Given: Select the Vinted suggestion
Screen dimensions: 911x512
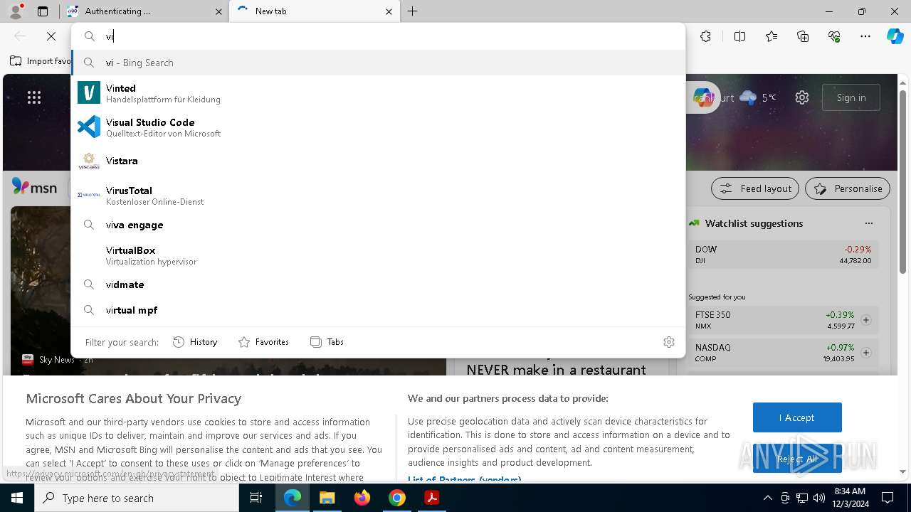Looking at the screenshot, I should pyautogui.click(x=378, y=93).
